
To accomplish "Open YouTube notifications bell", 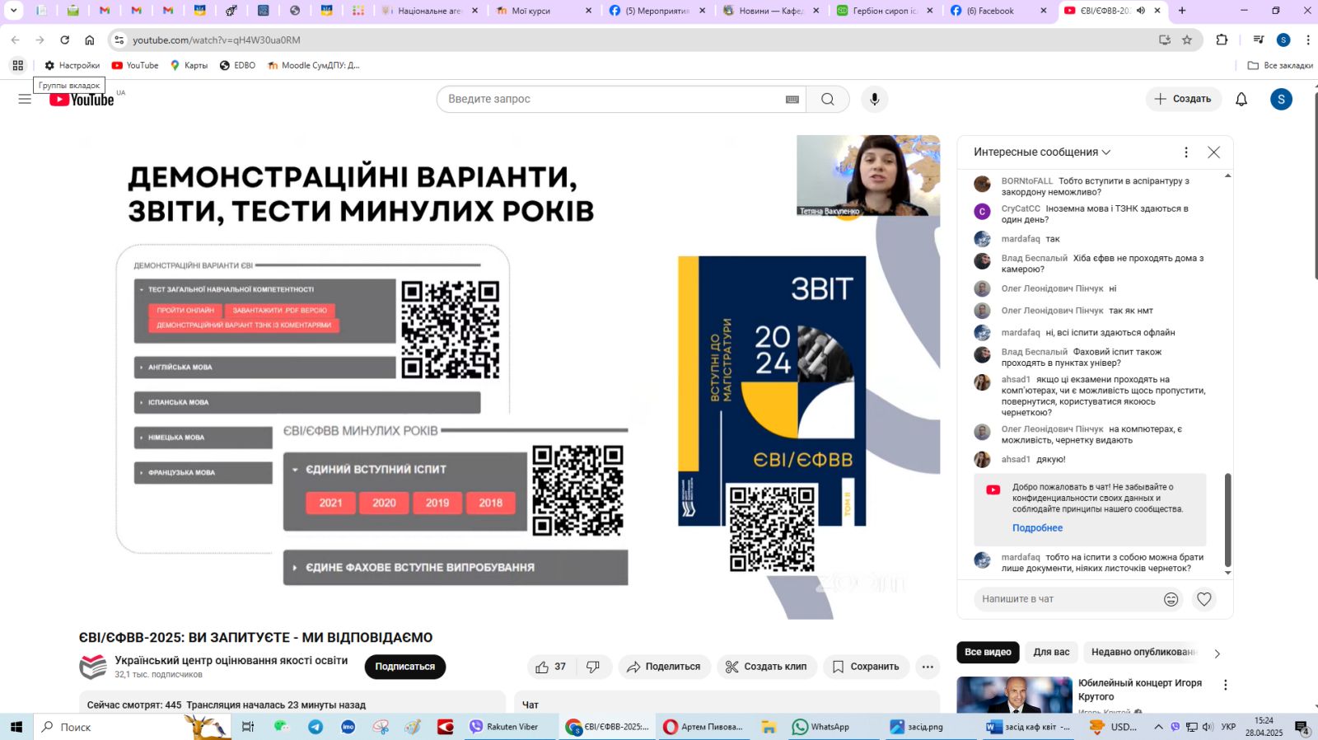I will tap(1241, 100).
